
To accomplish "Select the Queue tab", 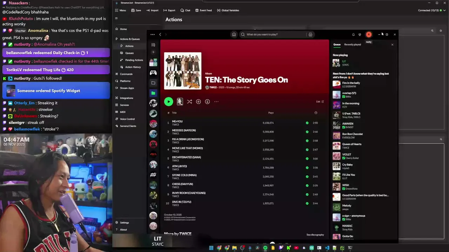I will pyautogui.click(x=337, y=44).
